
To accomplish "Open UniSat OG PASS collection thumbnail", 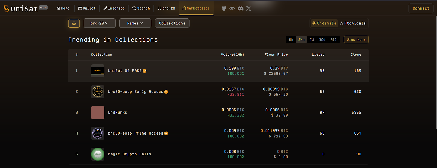I will tap(98, 71).
